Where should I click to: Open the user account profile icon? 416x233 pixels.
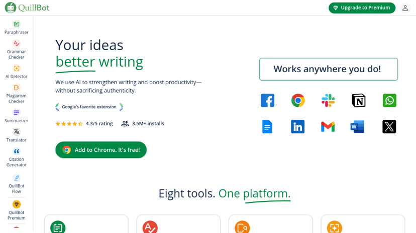click(x=405, y=8)
